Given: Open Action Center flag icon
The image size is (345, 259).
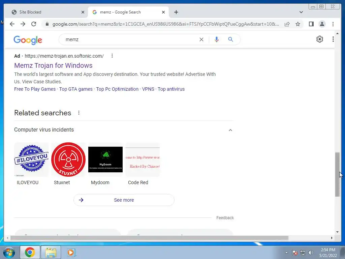Looking at the screenshot, I should coord(295,253).
